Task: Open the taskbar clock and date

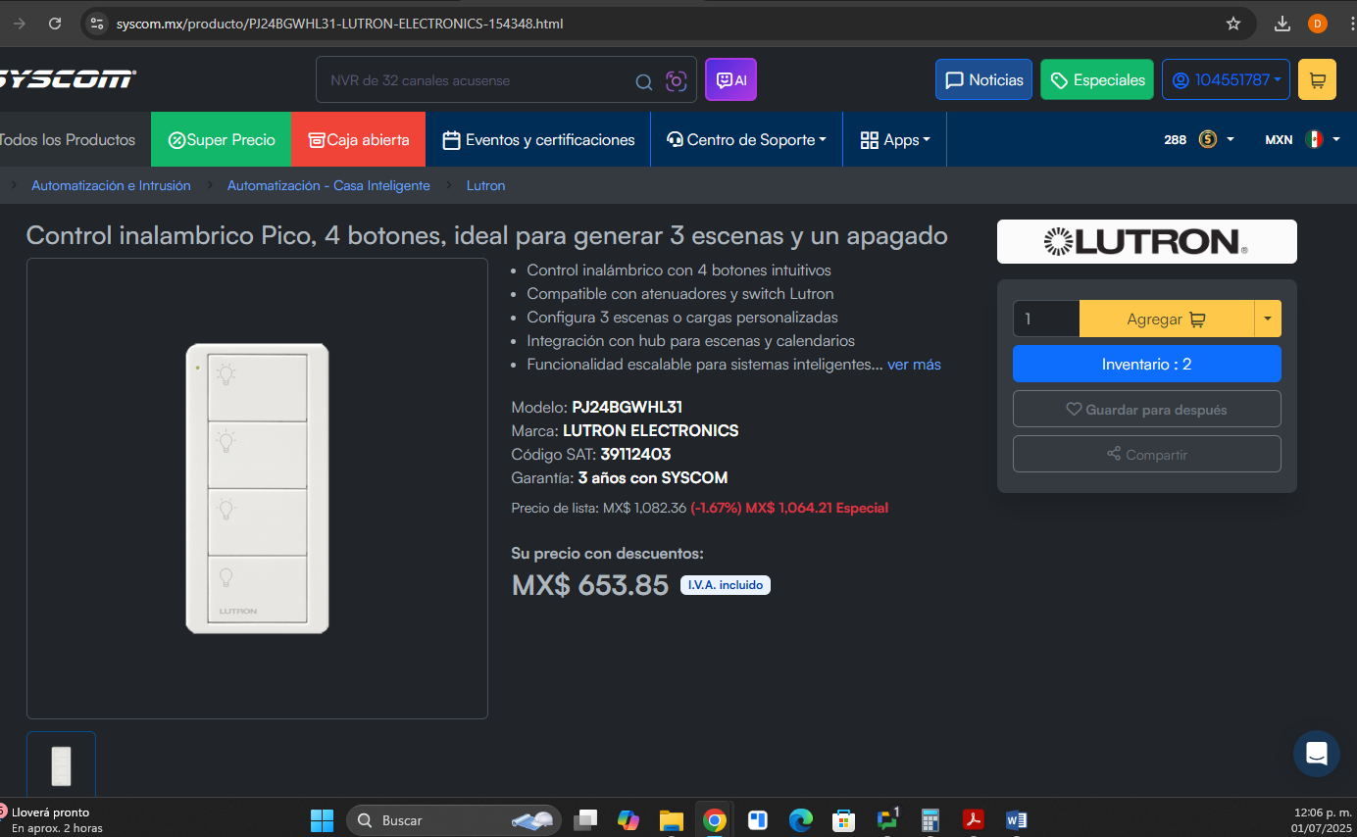Action: (1321, 820)
